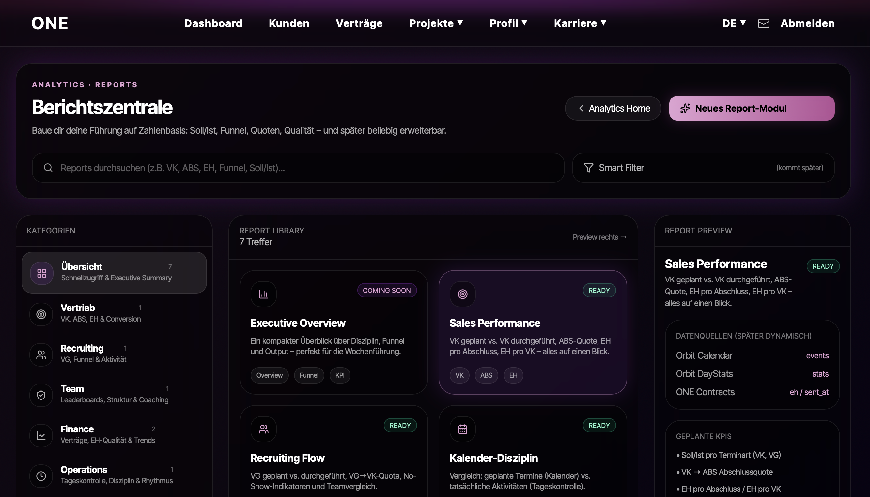Select the Funnel tag on Executive Overview
This screenshot has height=497, width=870.
tap(309, 375)
